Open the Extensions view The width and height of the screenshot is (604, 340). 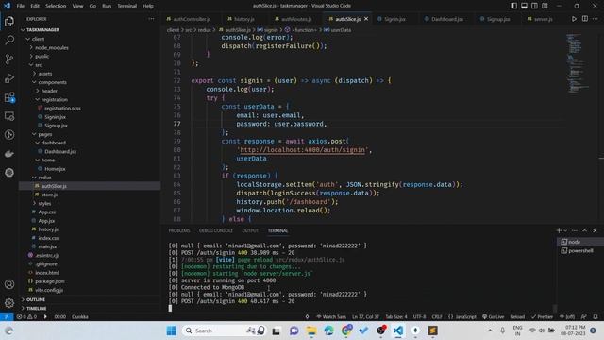click(x=9, y=97)
